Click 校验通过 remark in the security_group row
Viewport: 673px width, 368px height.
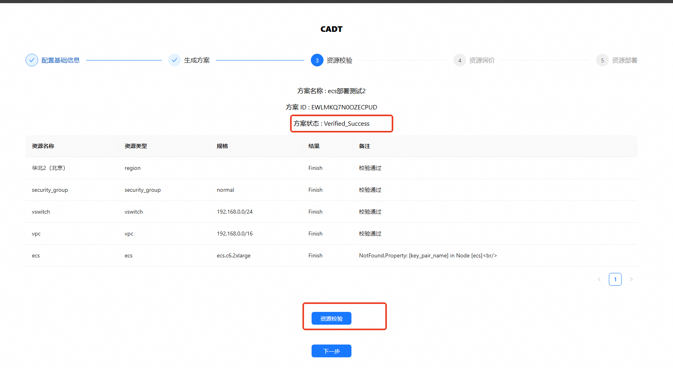pyautogui.click(x=370, y=190)
